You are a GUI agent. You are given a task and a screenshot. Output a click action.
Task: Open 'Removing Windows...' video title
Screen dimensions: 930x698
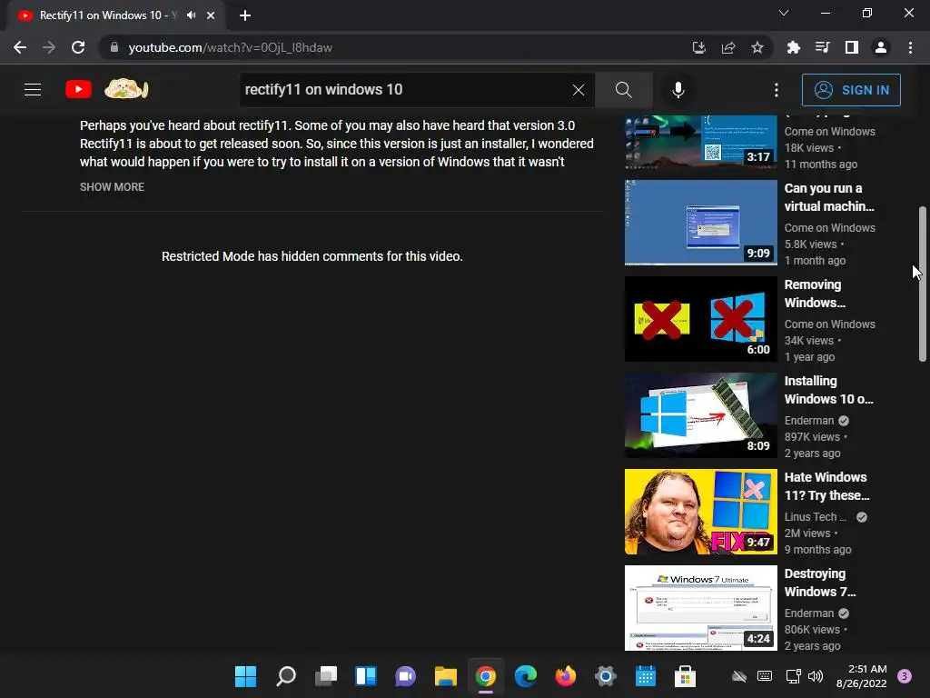pyautogui.click(x=815, y=294)
